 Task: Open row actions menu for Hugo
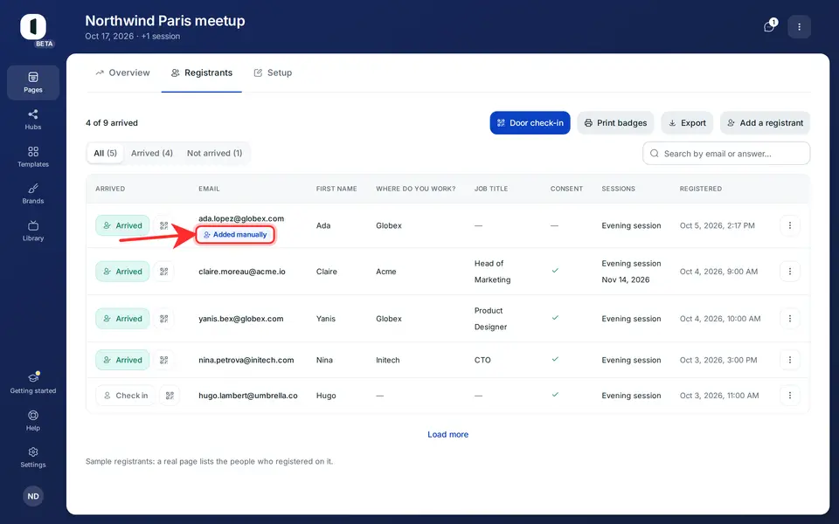[790, 396]
